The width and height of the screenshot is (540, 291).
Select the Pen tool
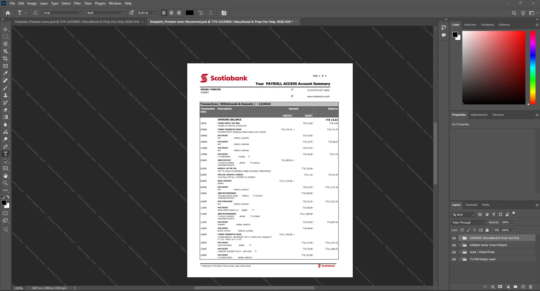[x=6, y=147]
